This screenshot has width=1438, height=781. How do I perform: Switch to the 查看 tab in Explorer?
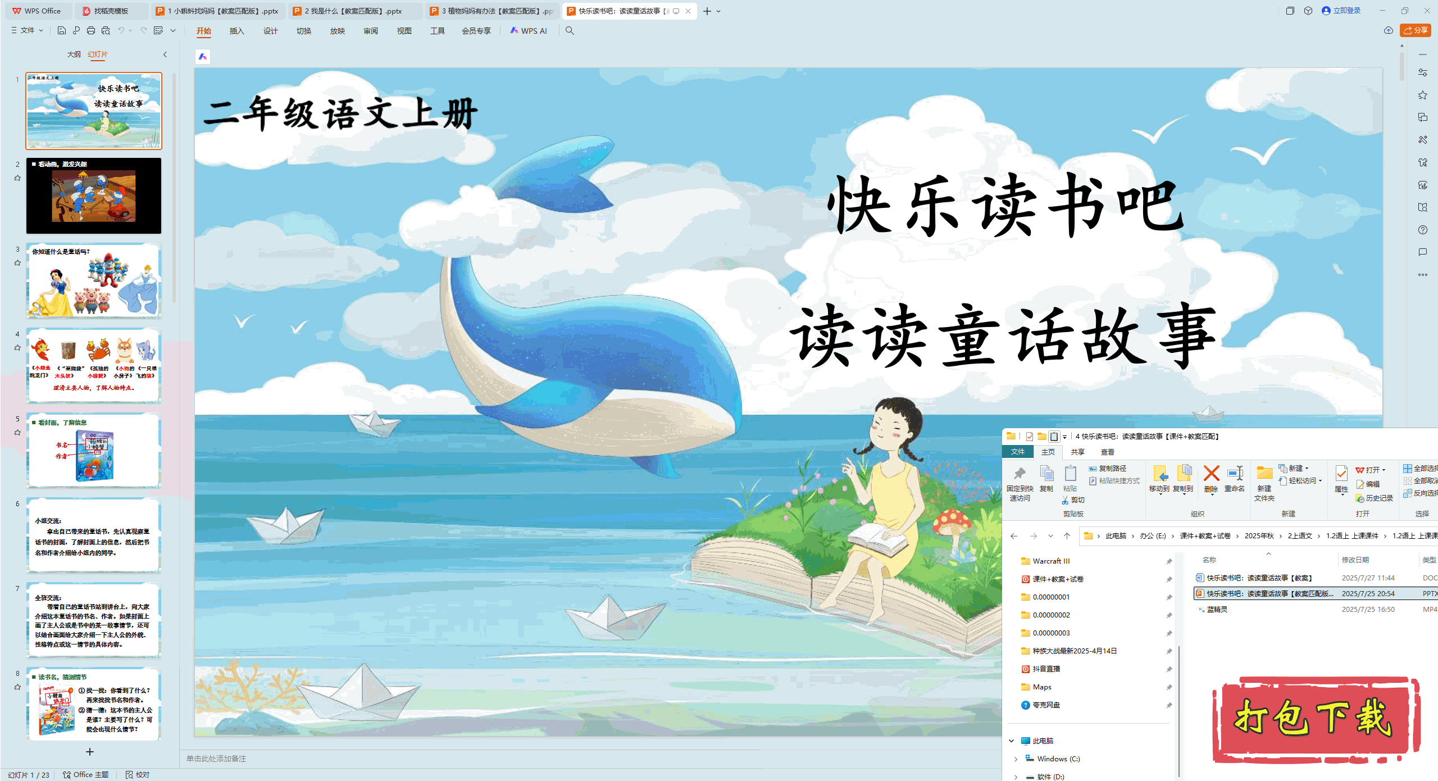(1107, 452)
